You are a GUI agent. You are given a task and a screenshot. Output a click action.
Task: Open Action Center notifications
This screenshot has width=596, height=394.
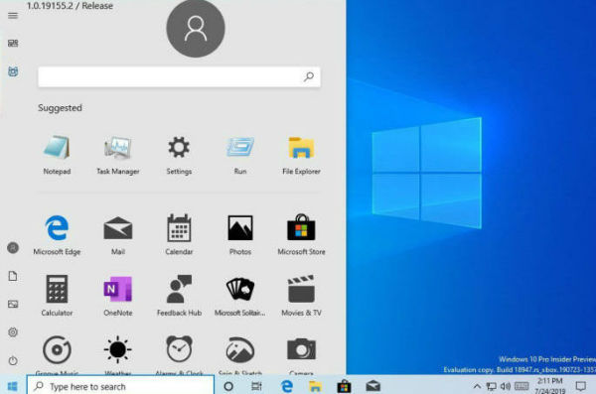580,386
